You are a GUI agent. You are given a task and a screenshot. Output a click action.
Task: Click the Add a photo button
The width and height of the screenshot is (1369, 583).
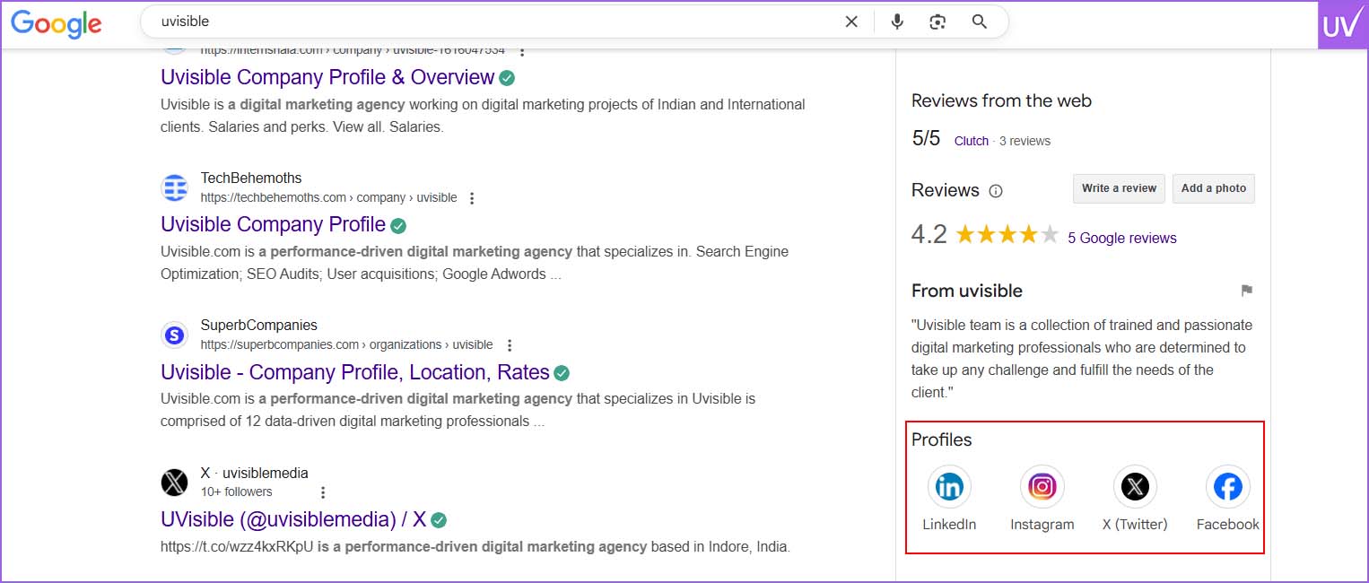1214,188
